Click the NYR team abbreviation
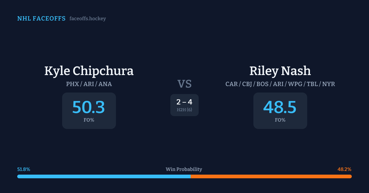369x193 pixels. point(328,84)
